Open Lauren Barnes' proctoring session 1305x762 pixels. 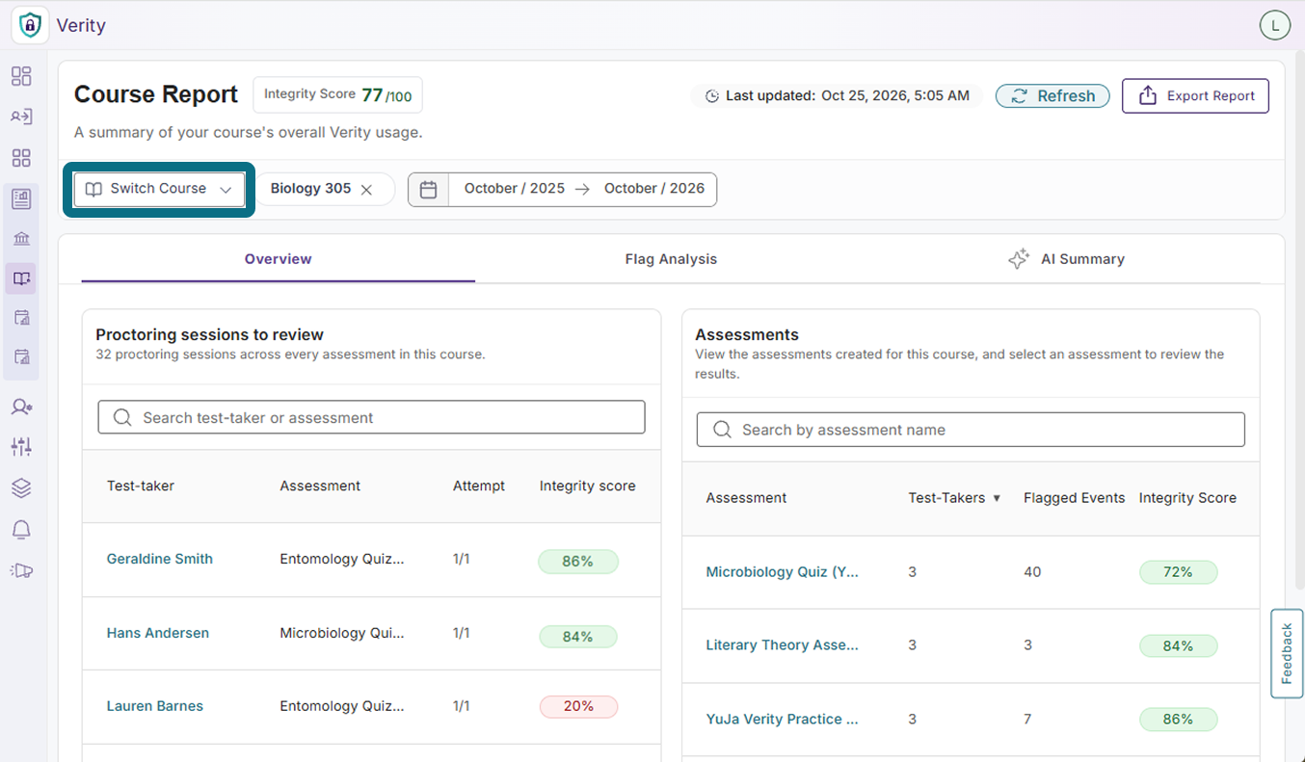tap(155, 706)
